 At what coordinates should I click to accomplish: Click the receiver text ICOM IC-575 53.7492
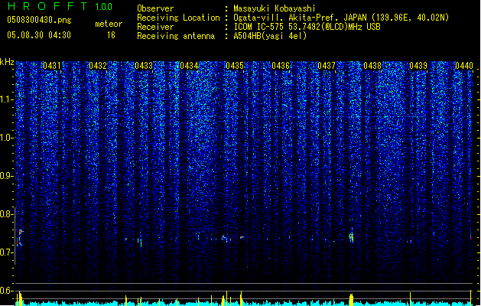(307, 27)
